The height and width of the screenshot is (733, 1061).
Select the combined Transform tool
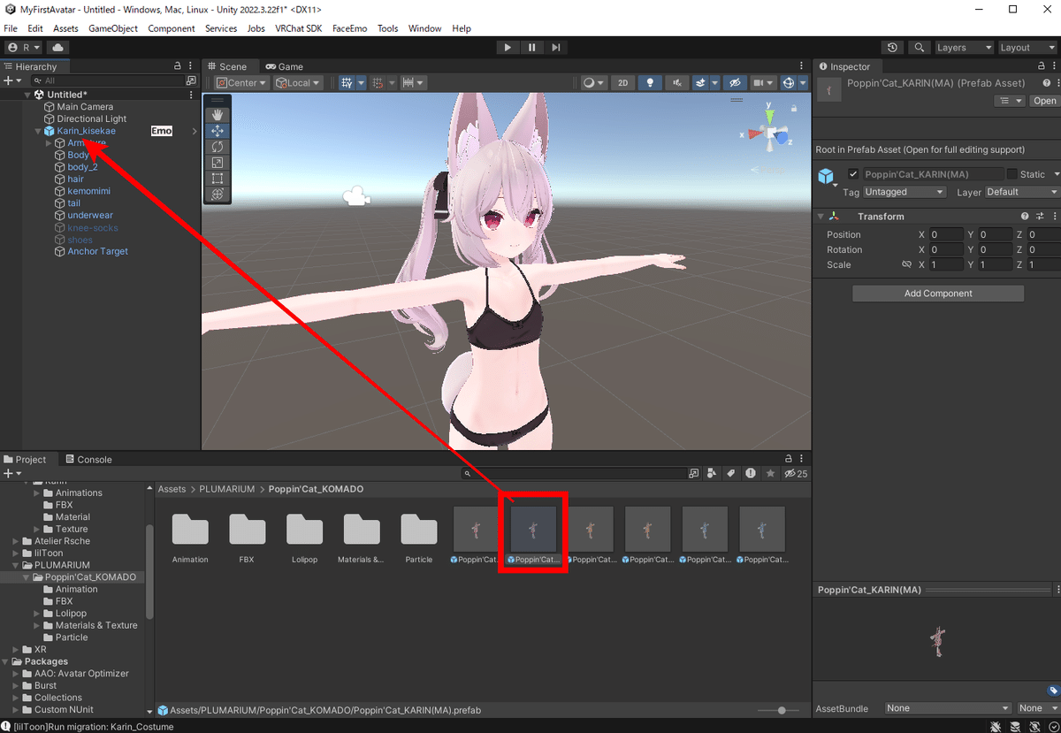pyautogui.click(x=218, y=194)
